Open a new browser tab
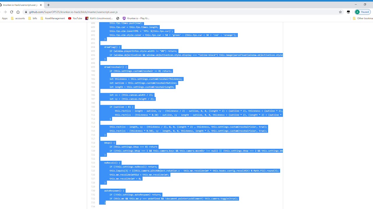 (48, 5)
